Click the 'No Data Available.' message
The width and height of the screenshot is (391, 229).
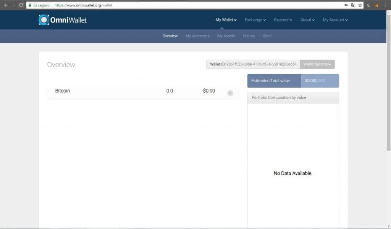click(x=293, y=173)
